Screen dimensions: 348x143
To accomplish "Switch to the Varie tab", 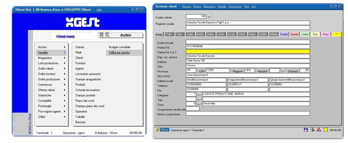I will [x=190, y=34].
